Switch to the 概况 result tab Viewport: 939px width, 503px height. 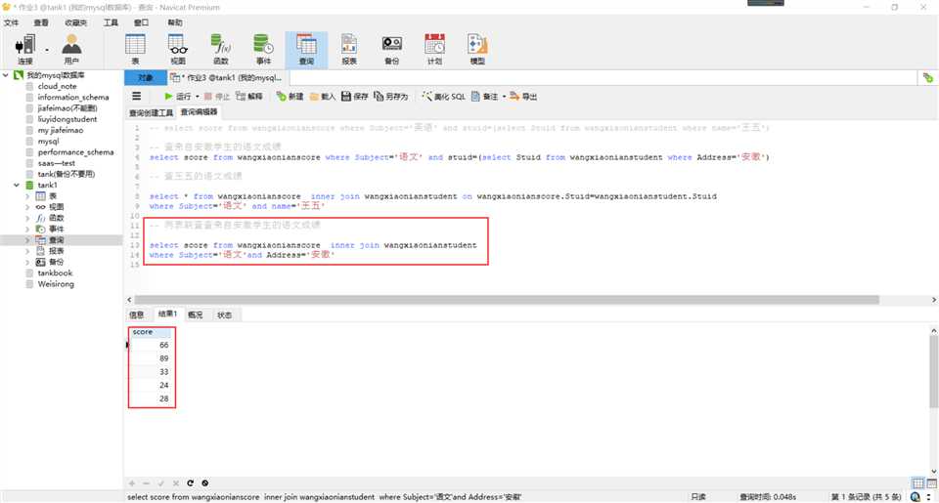[x=196, y=314]
